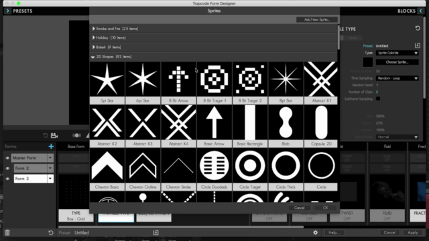429x241 pixels.
Task: Toggle Subframe Sampling checkbox
Action: (x=378, y=98)
